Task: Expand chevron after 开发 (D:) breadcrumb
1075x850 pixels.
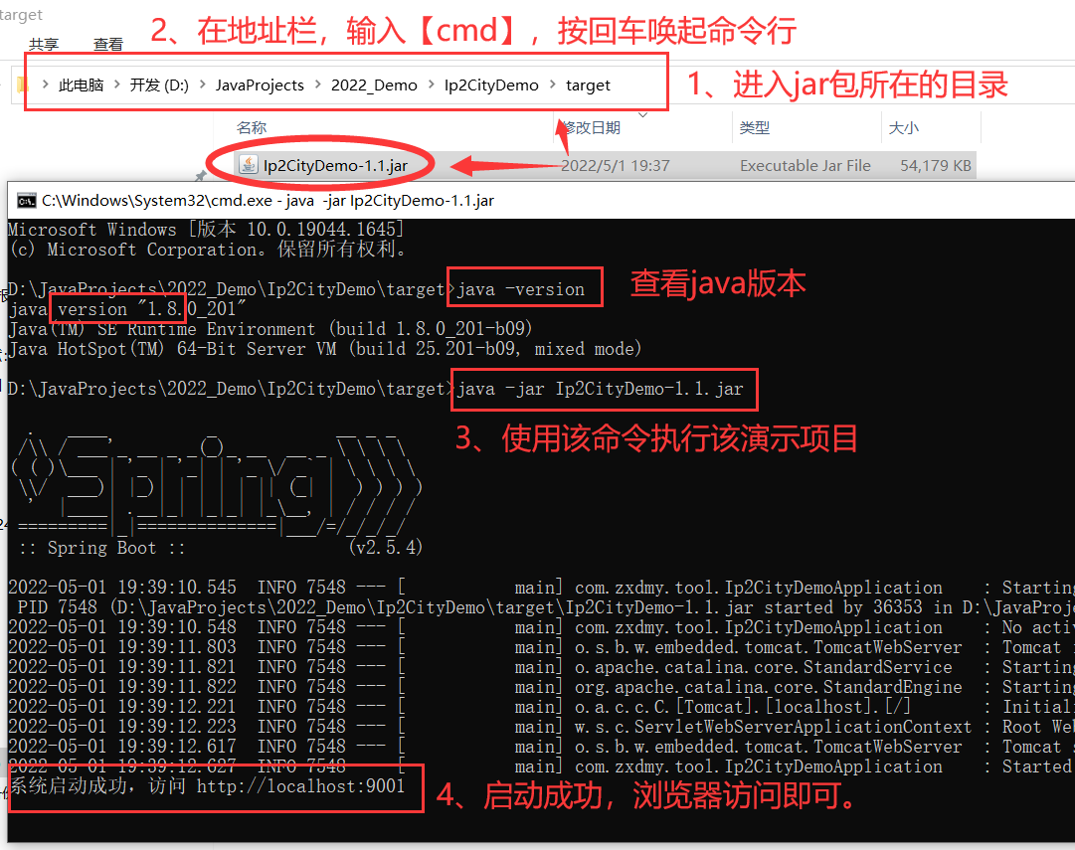Action: pyautogui.click(x=202, y=85)
